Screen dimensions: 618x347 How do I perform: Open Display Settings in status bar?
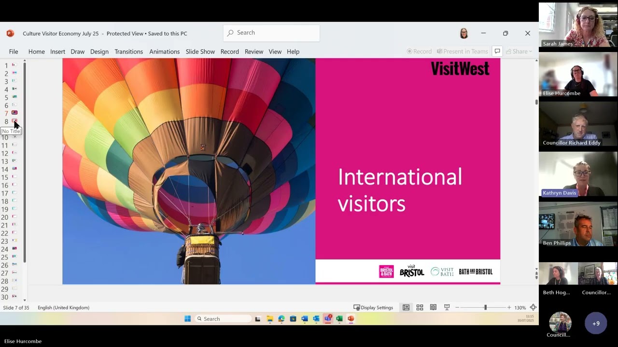coord(373,307)
